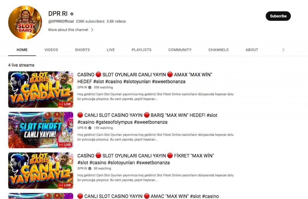Click verified badge beside 558 watching
Screen dimensions: 308x199
90,87
